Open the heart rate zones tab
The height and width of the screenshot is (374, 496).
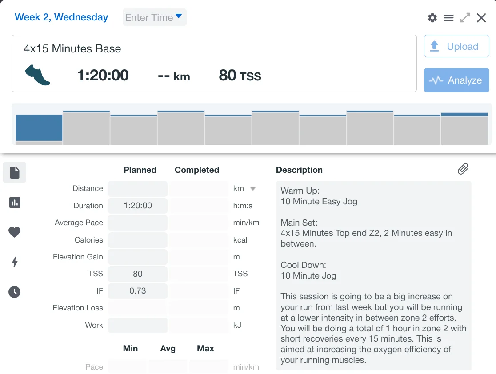point(15,232)
